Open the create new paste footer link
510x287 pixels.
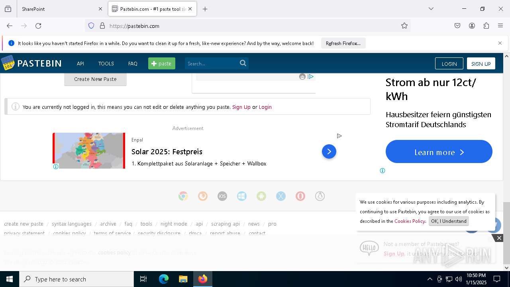[x=24, y=224]
